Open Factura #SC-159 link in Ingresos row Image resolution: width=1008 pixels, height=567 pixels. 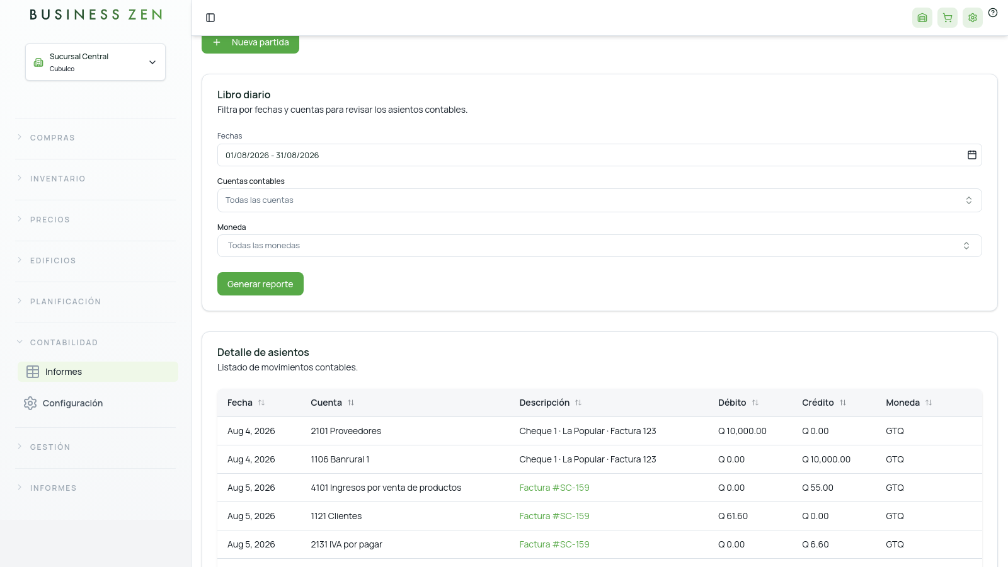[x=554, y=488]
